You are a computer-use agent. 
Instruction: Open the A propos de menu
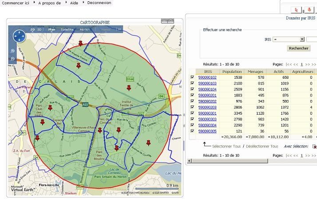coord(50,3)
